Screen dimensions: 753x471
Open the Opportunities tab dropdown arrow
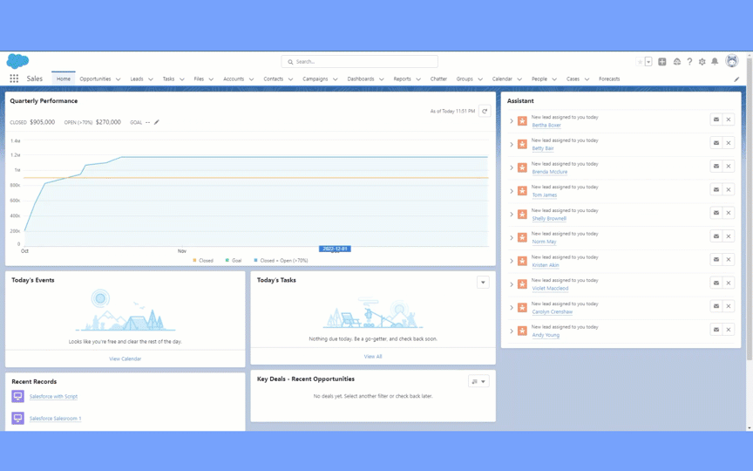tap(119, 79)
